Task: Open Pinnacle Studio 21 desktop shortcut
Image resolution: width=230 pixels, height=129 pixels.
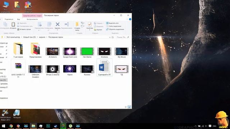Action: coord(28,6)
